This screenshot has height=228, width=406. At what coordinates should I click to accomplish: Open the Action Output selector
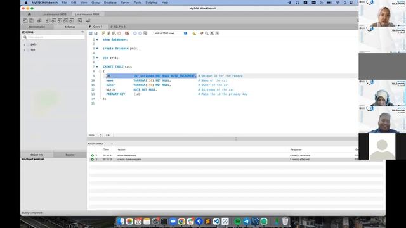[x=100, y=144]
